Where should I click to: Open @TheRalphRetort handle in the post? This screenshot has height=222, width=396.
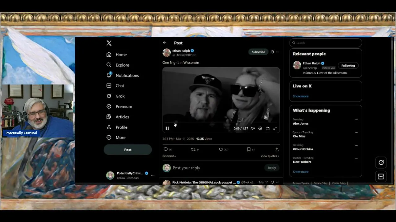pos(184,55)
